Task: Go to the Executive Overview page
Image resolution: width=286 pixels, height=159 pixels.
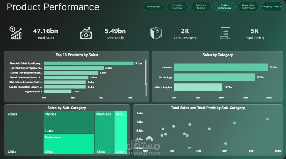Action: coord(177,7)
